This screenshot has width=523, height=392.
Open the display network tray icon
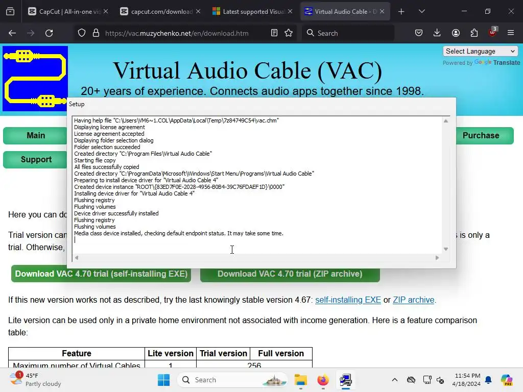[427, 380]
